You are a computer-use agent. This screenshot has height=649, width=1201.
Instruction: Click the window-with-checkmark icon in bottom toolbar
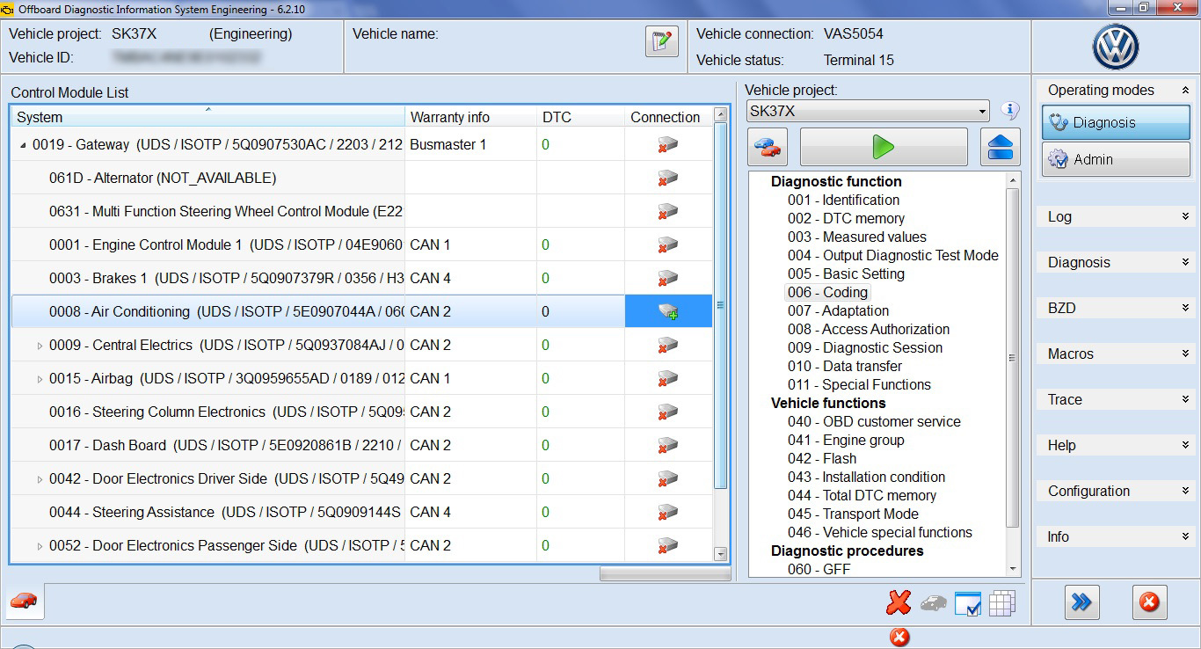(x=967, y=604)
